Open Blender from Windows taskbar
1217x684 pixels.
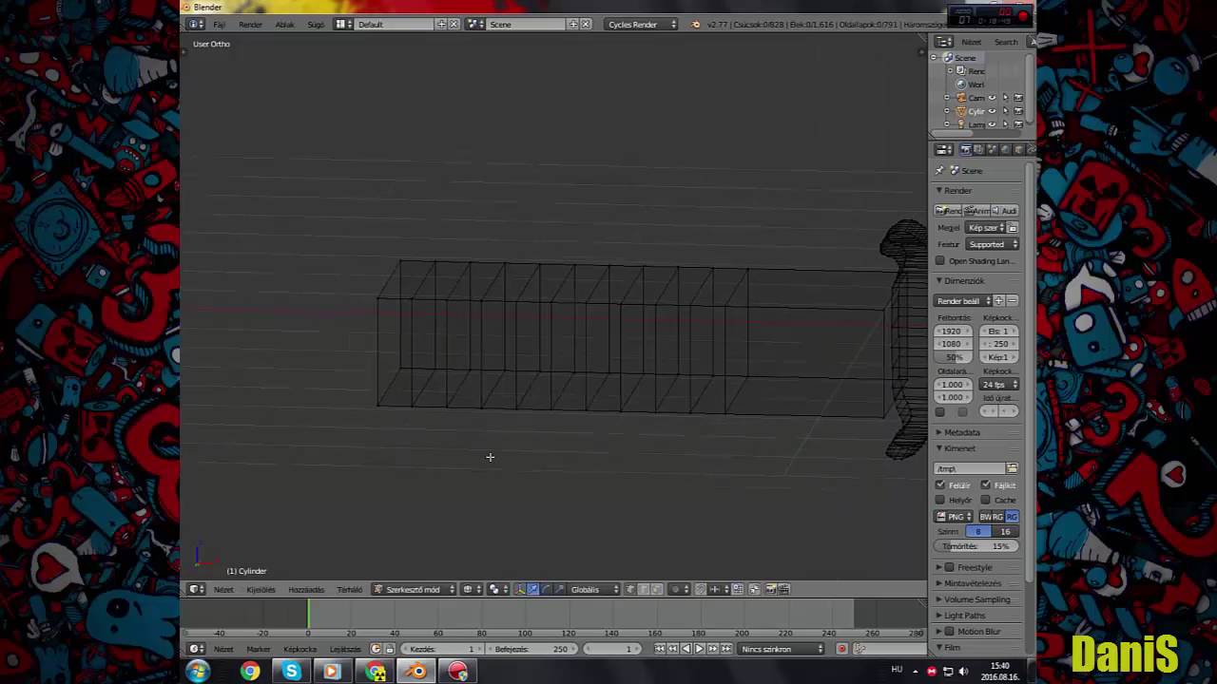[x=416, y=671]
